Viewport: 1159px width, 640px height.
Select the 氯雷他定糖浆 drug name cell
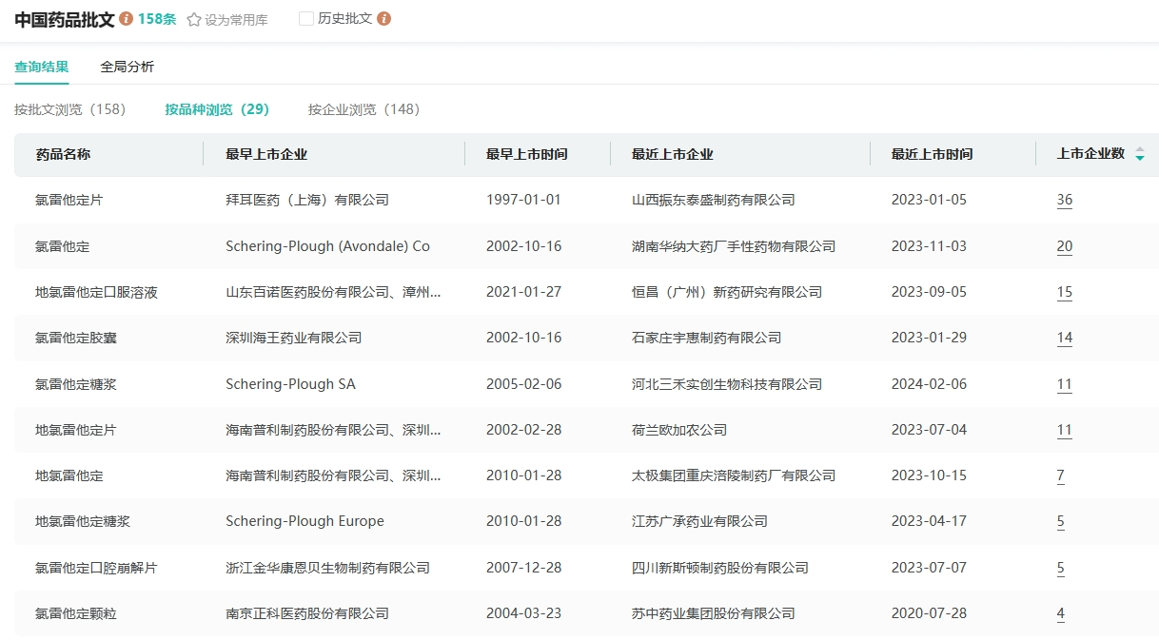(76, 384)
